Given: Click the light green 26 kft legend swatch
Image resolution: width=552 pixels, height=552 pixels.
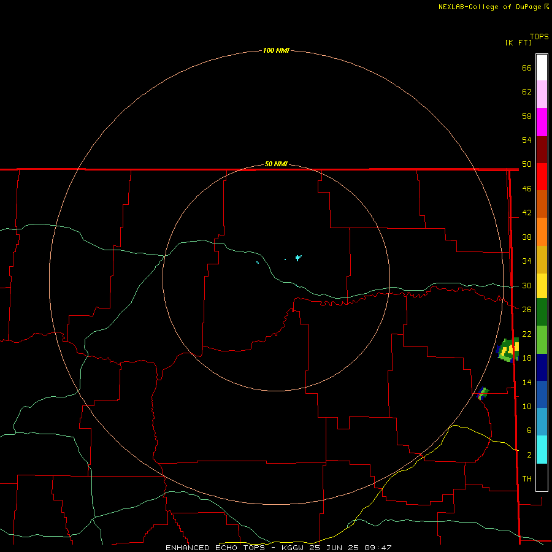Looking at the screenshot, I should pos(542,340).
